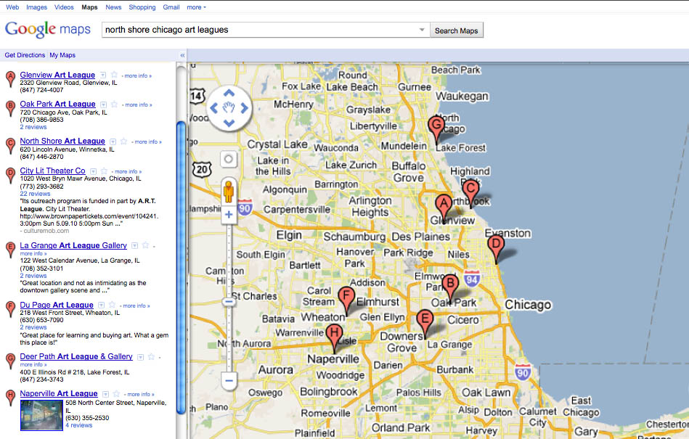Click the sidebar pin C for North Shore Art League

click(11, 145)
